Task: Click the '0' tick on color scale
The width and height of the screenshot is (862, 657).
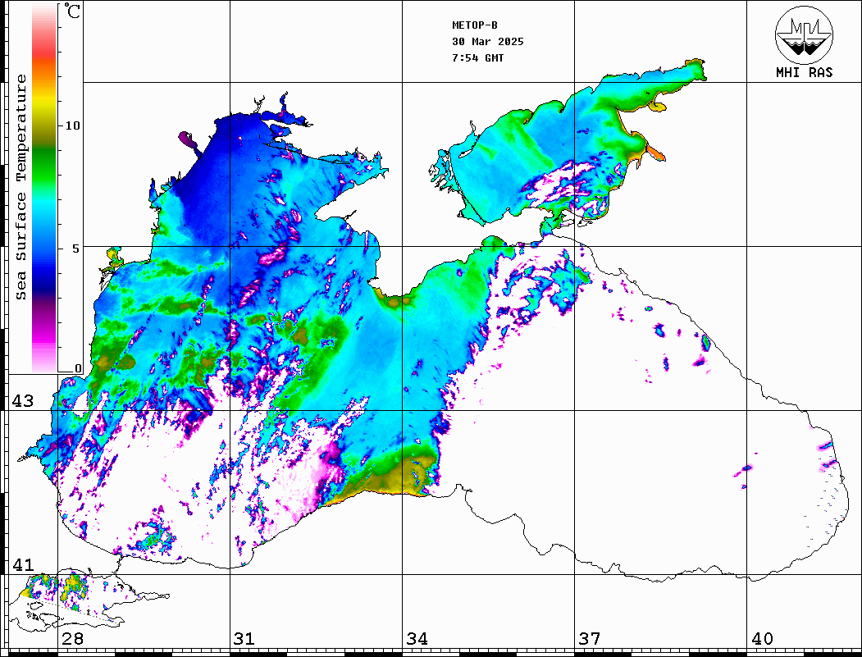Action: click(78, 368)
